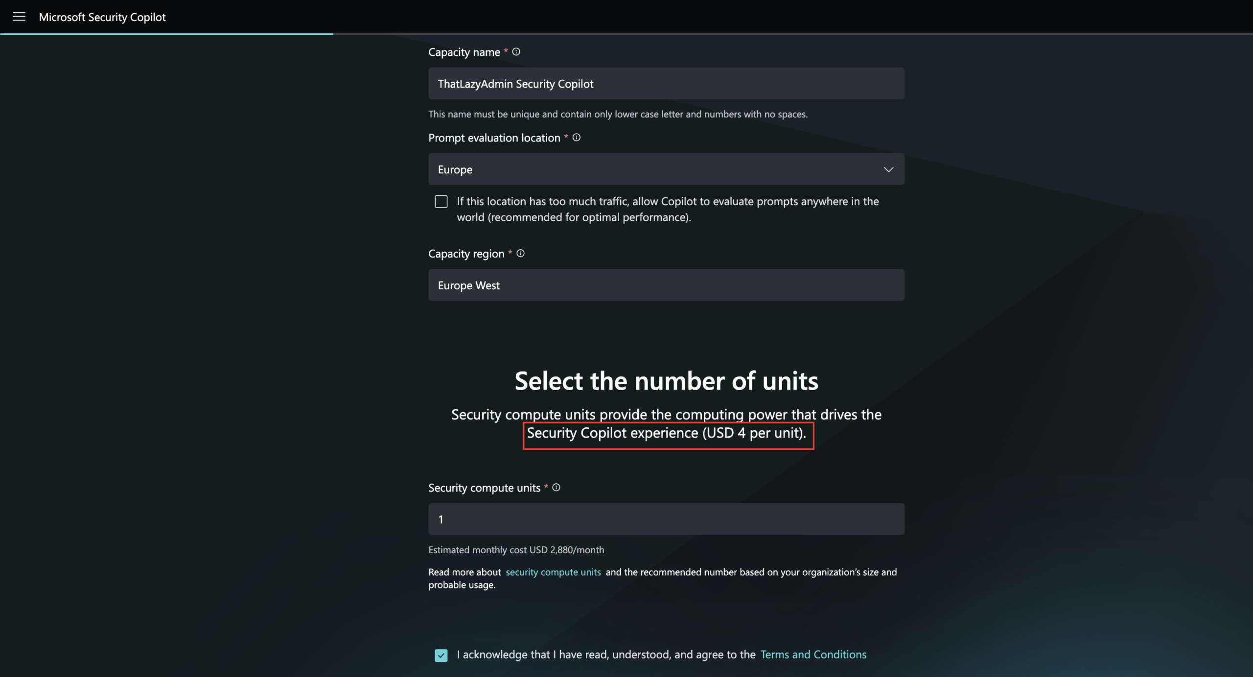
Task: Uncheck the Terms and Conditions acknowledgement
Action: pyautogui.click(x=441, y=655)
